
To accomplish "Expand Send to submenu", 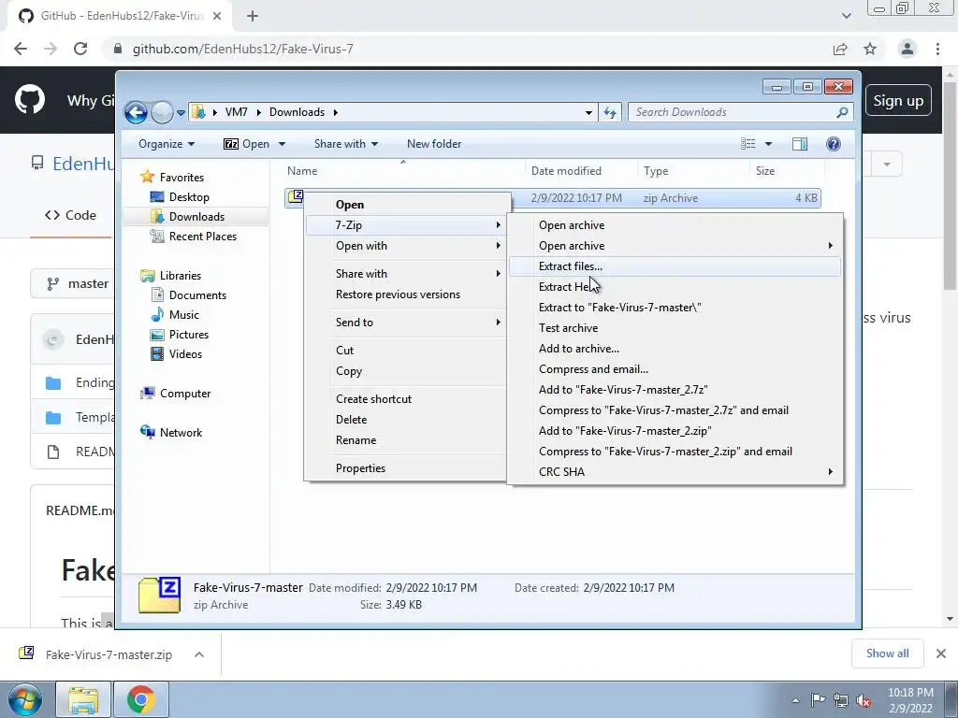I will (x=406, y=323).
